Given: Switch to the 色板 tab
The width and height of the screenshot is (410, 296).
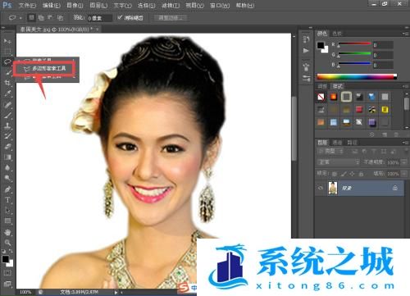Looking at the screenshot, I should [x=337, y=34].
